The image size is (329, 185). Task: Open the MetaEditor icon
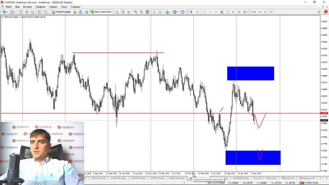(75, 12)
